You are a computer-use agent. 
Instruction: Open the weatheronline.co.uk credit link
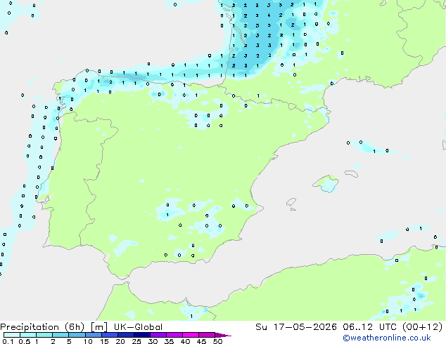click(387, 338)
